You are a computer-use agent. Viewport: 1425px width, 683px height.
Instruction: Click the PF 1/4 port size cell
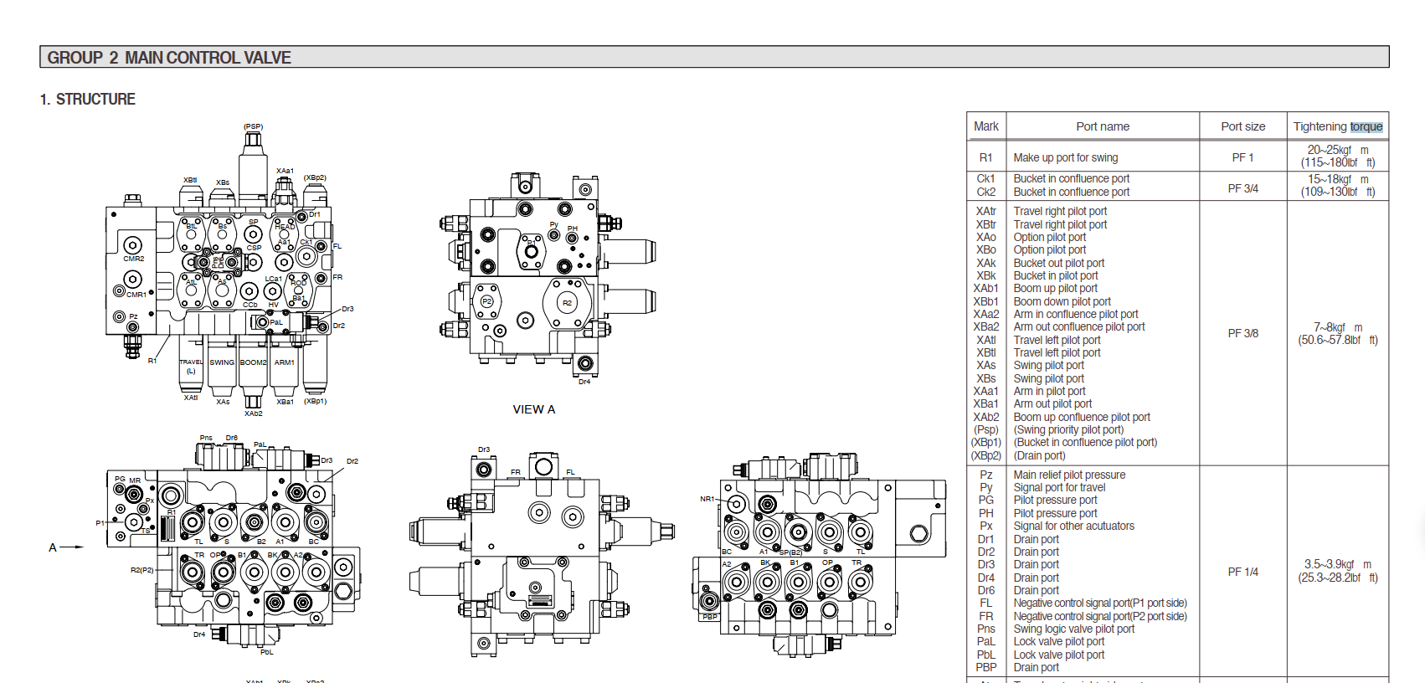tap(1243, 572)
